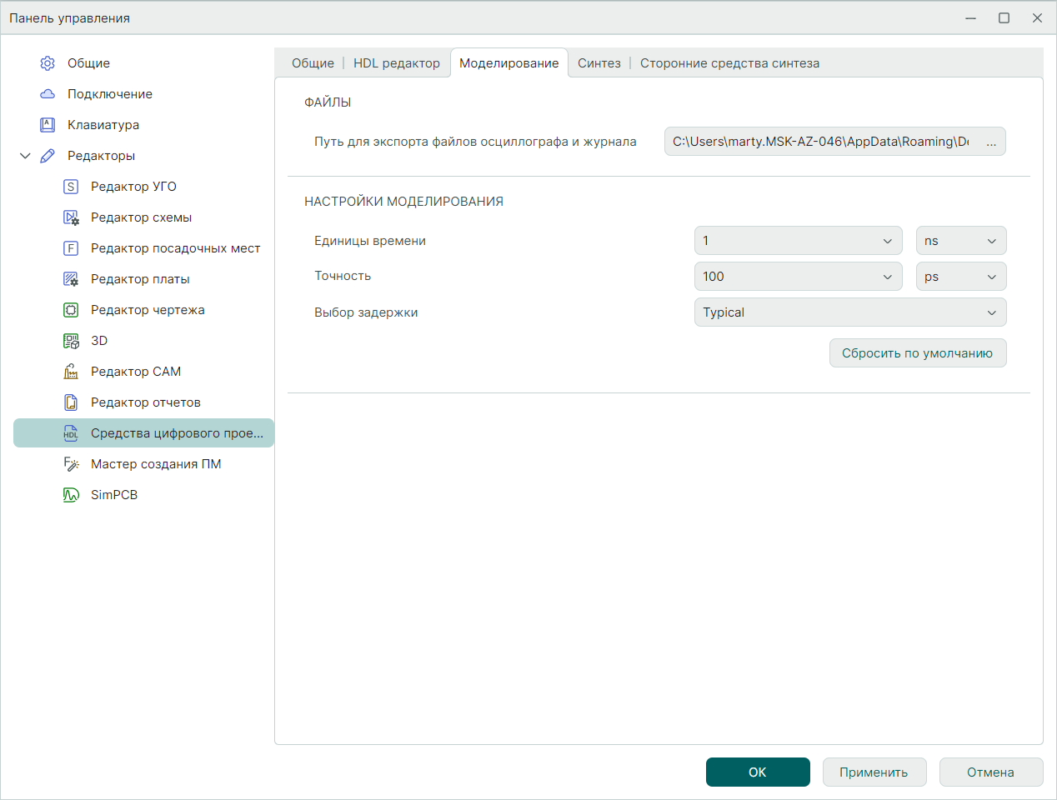Select the Редактор УГО icon

pos(71,187)
